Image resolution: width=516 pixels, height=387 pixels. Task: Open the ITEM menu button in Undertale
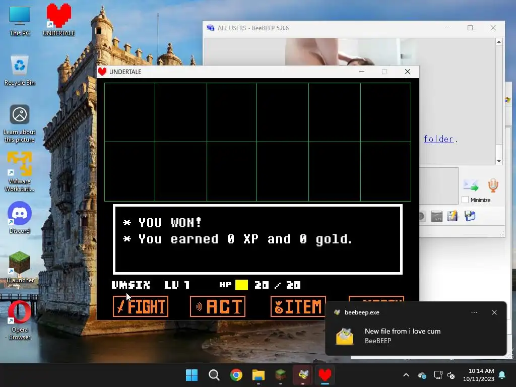298,306
